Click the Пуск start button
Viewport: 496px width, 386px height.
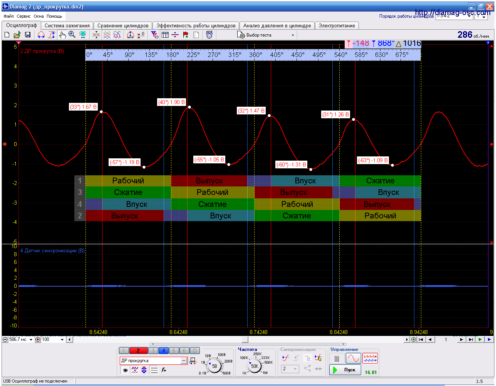(x=345, y=370)
